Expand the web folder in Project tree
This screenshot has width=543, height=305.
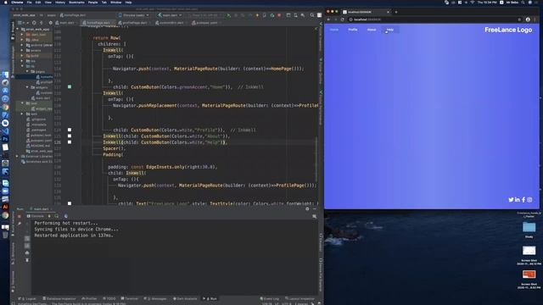22,114
